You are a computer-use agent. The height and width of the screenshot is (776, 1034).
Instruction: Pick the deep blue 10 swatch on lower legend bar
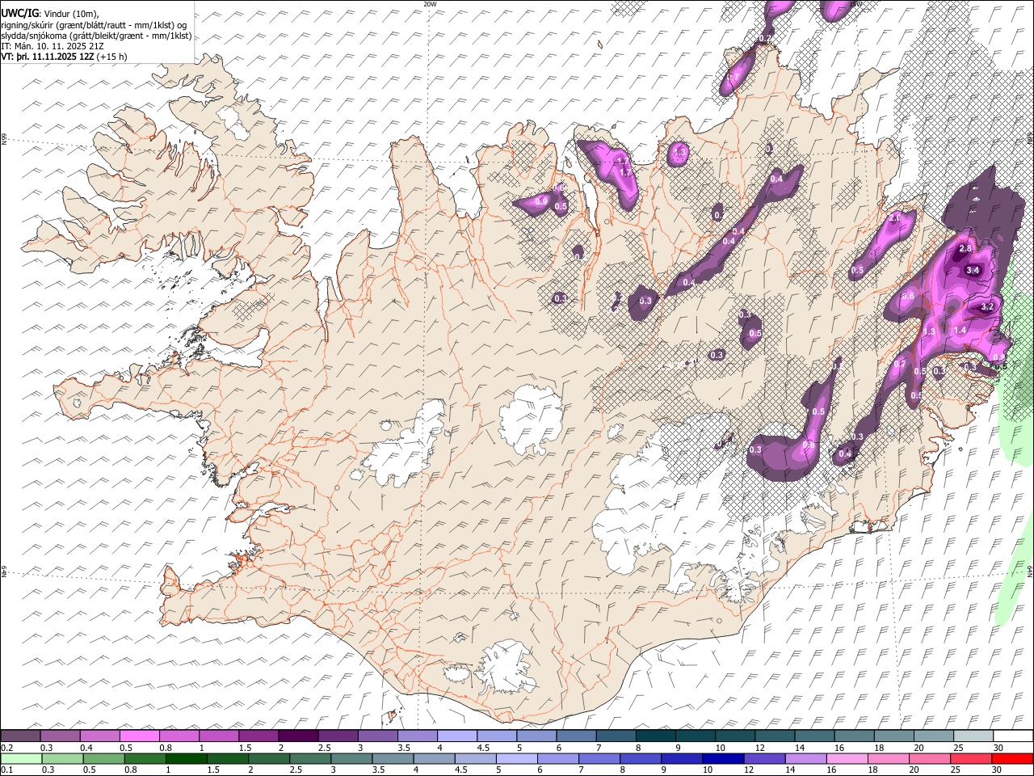723,758
